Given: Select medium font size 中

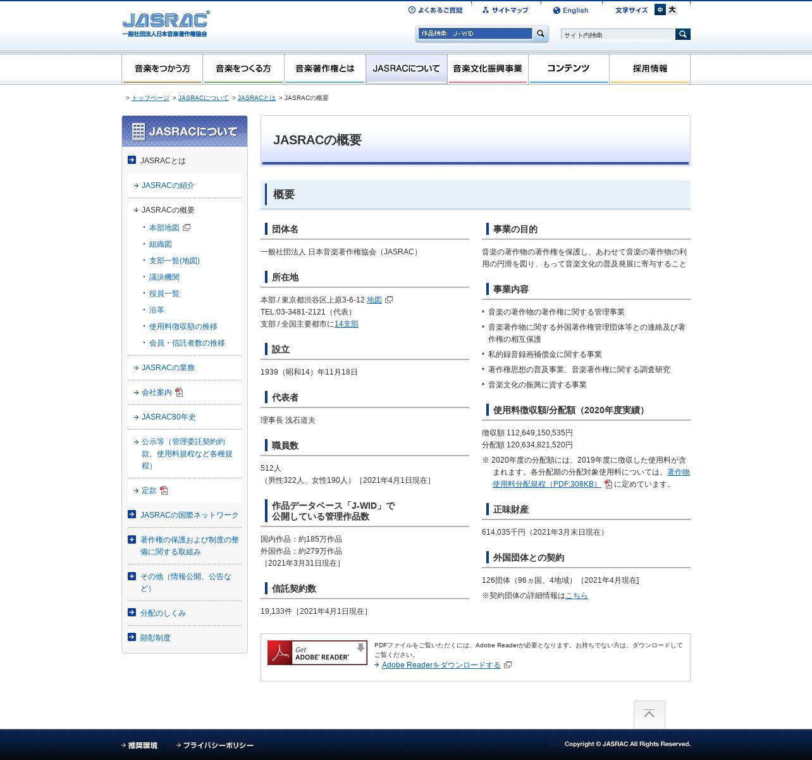Looking at the screenshot, I should (660, 9).
